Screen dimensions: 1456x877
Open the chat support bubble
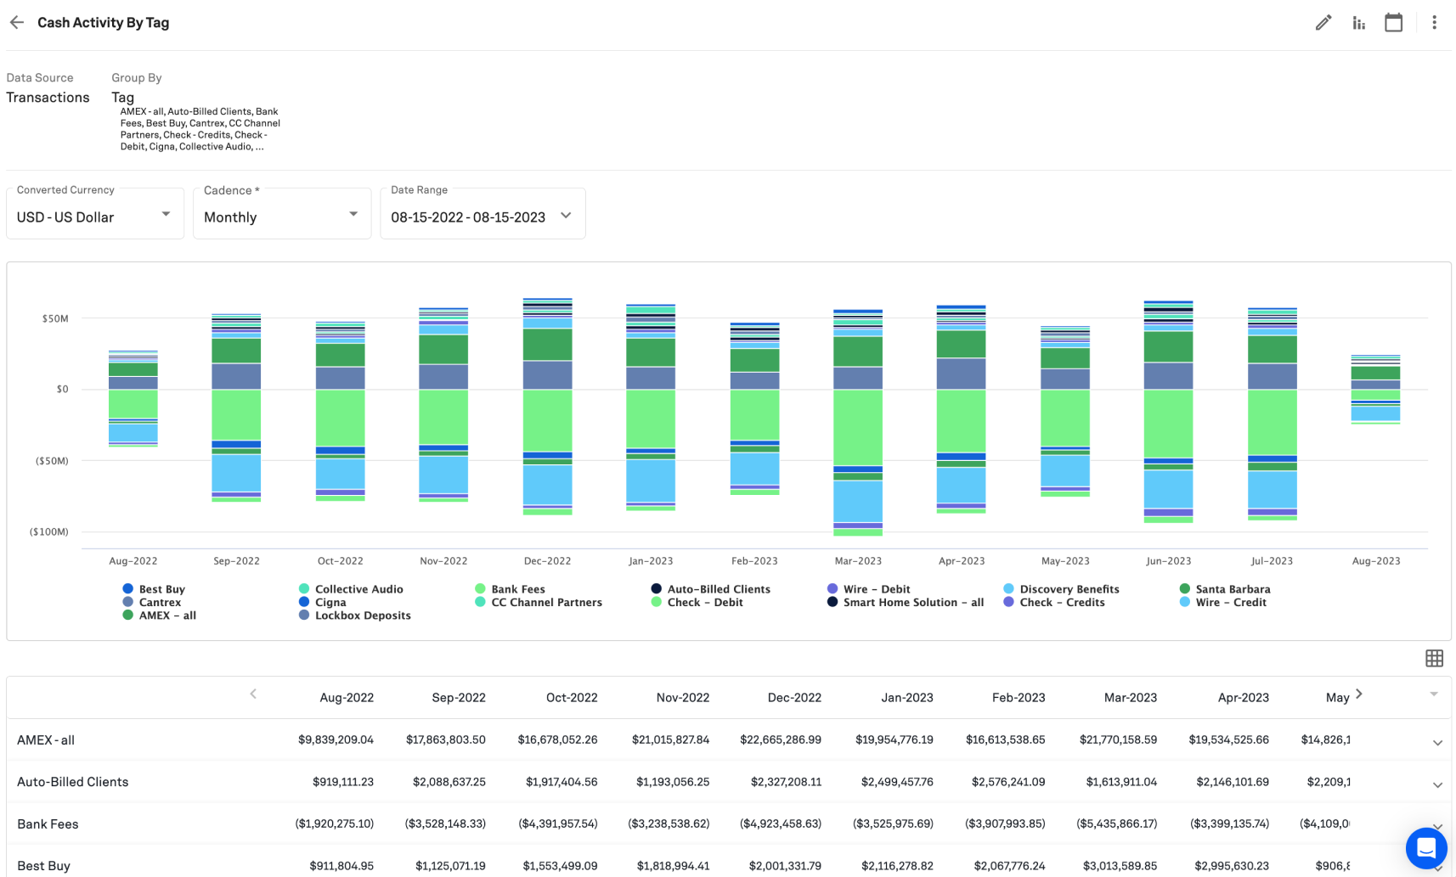point(1425,847)
